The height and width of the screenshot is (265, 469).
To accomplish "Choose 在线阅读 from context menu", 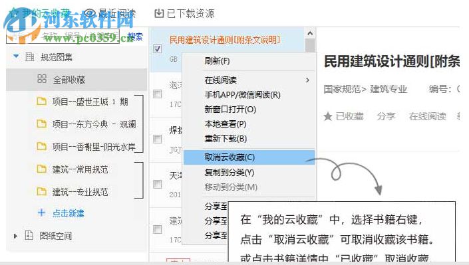I will pyautogui.click(x=220, y=80).
